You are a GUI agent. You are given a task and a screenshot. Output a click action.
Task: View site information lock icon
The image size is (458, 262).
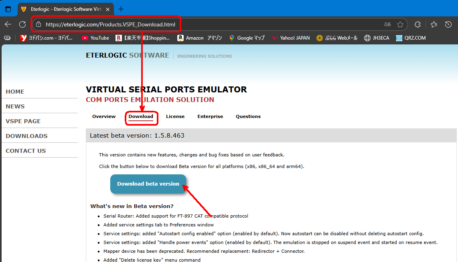pyautogui.click(x=39, y=24)
